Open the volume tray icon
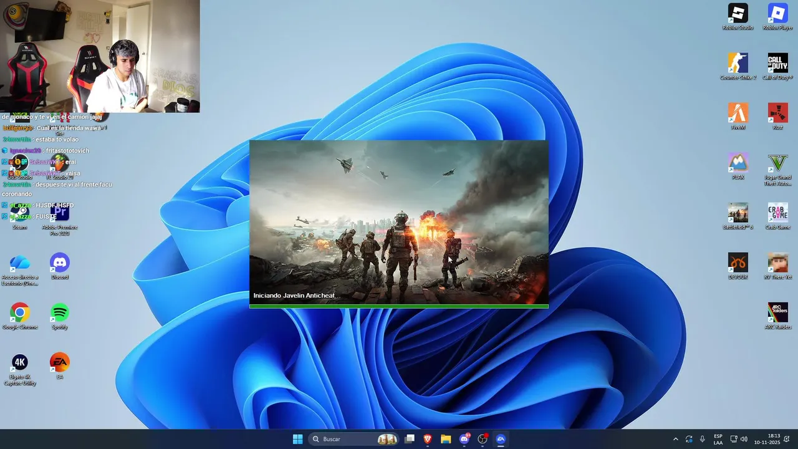This screenshot has height=449, width=798. (x=744, y=439)
